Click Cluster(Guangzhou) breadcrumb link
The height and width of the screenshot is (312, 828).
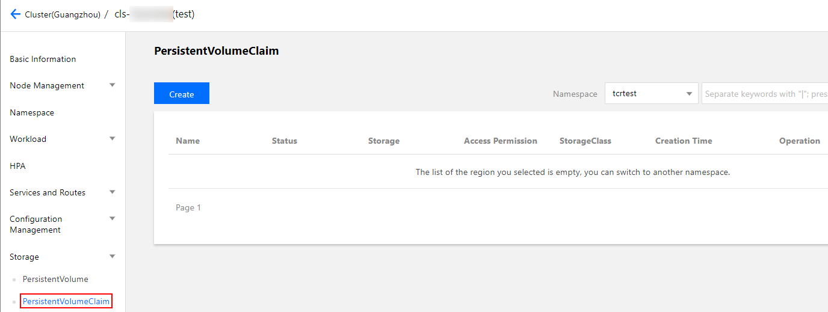[x=63, y=14]
